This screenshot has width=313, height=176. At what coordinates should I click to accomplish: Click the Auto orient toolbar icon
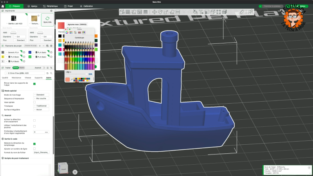tap(134, 12)
